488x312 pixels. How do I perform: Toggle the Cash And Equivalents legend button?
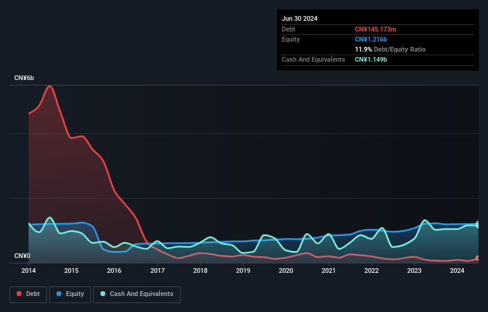(x=137, y=294)
